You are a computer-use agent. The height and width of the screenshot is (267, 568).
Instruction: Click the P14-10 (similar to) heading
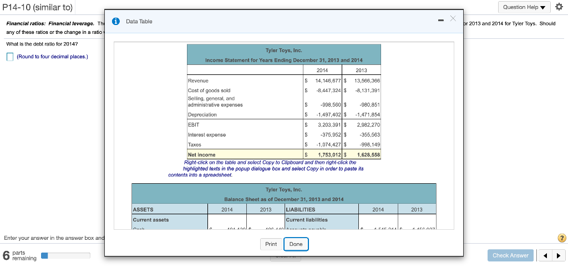point(37,7)
